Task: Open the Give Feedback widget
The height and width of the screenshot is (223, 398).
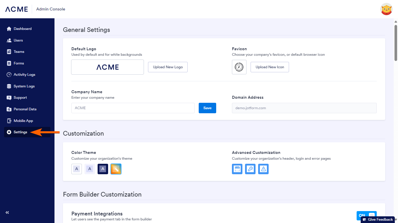Action: pos(378,220)
